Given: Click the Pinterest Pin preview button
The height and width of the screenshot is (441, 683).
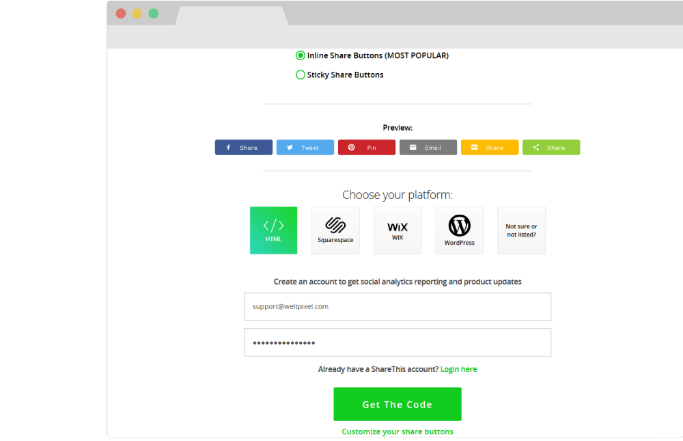Looking at the screenshot, I should pos(366,148).
